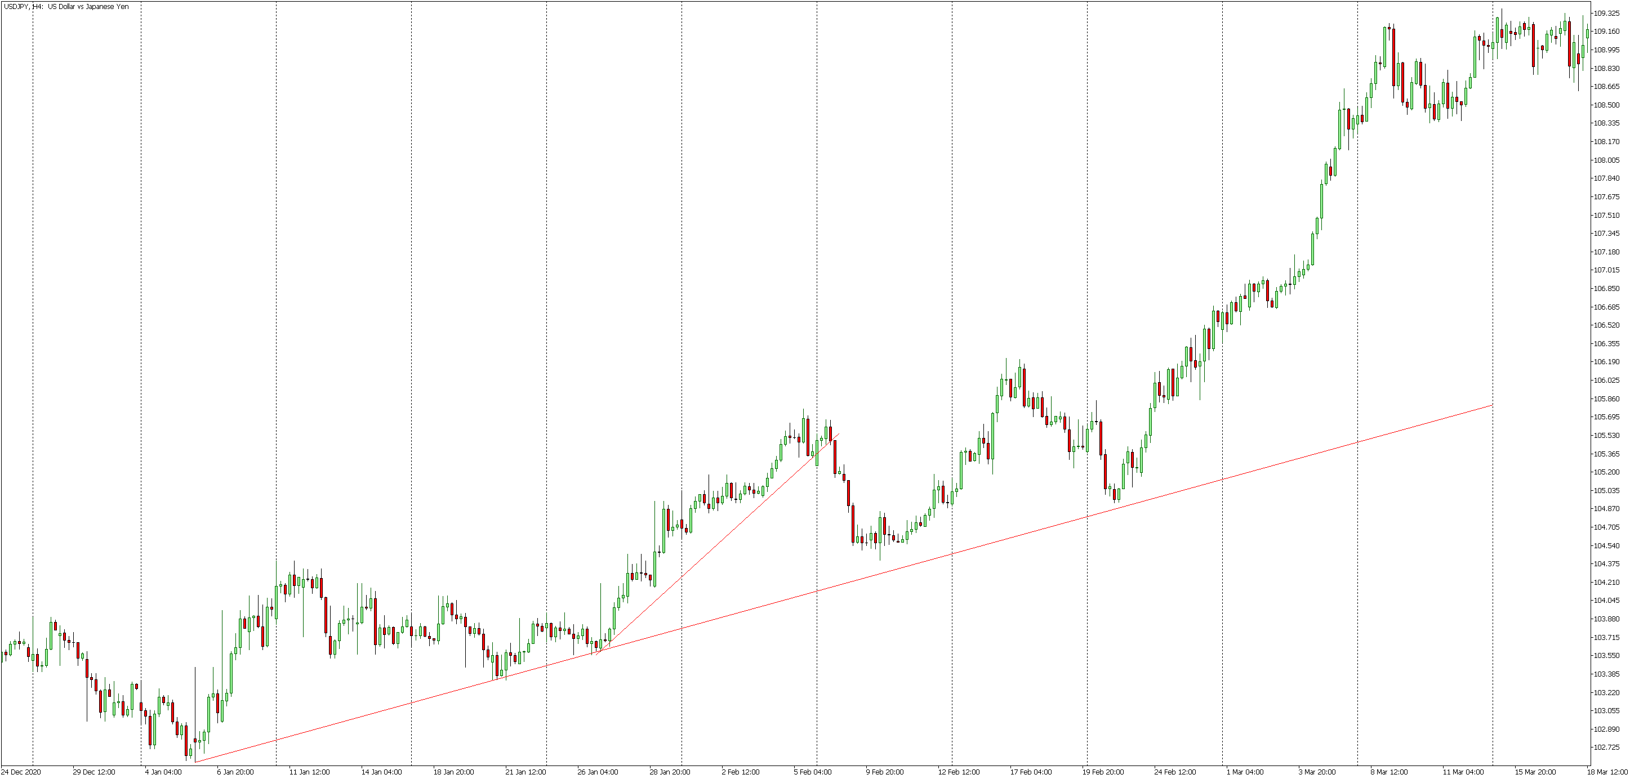Click the 108.005 price scale label
This screenshot has width=1630, height=779.
[1607, 160]
